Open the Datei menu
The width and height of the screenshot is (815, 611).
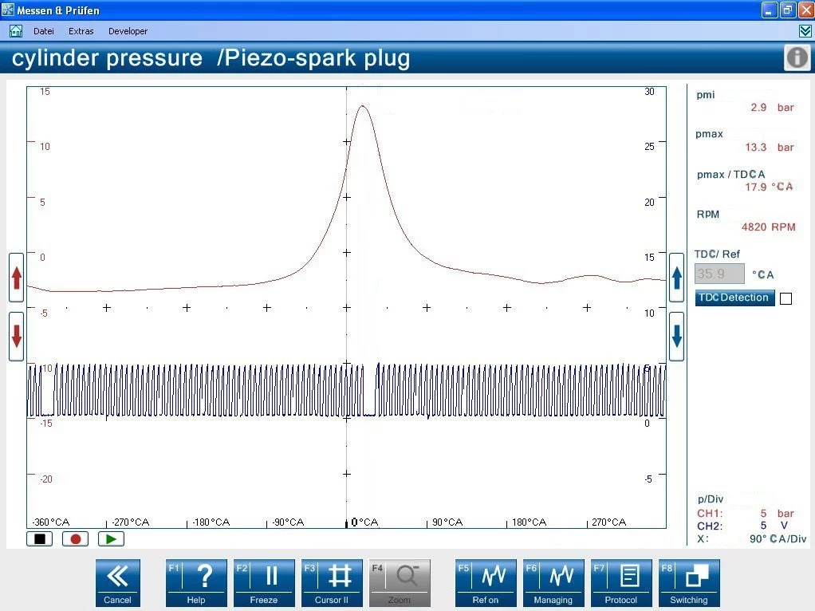click(44, 31)
